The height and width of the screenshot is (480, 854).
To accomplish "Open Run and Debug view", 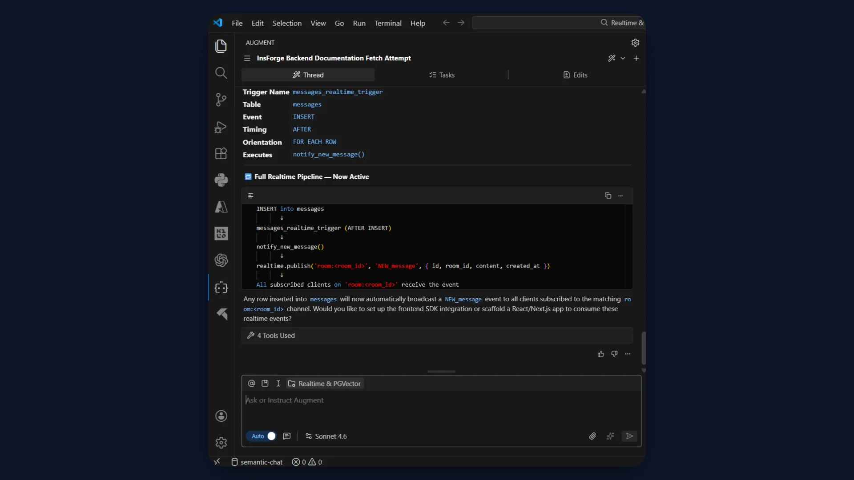I will tap(221, 127).
